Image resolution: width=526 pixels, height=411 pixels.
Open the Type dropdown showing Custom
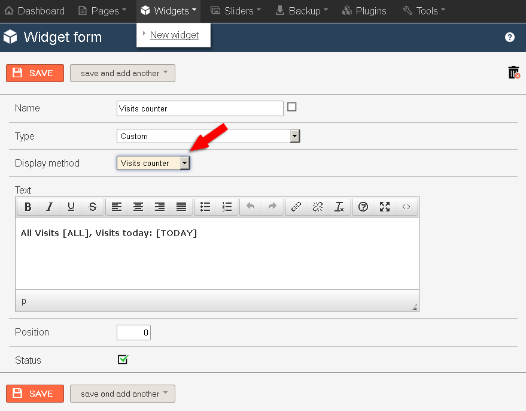(208, 136)
